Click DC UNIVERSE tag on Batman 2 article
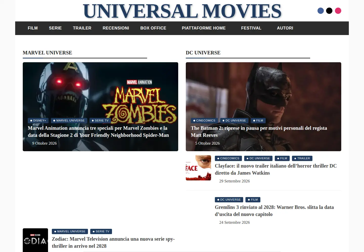364x252 pixels. pos(234,121)
